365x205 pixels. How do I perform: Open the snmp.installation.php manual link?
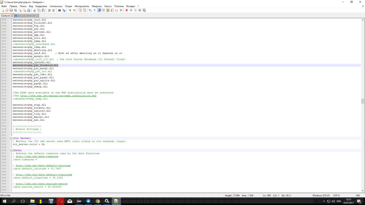point(58,96)
